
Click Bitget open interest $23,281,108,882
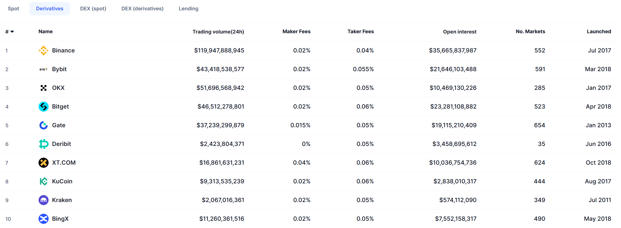tap(453, 107)
